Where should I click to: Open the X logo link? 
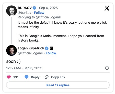pyautogui.click(x=107, y=8)
